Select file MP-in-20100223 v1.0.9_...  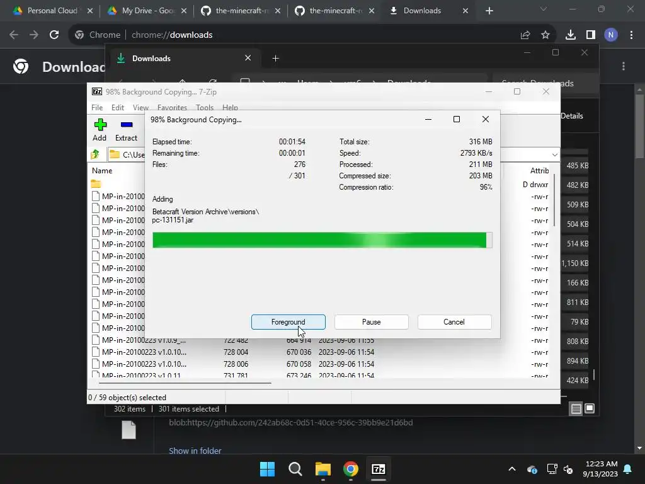click(x=144, y=340)
